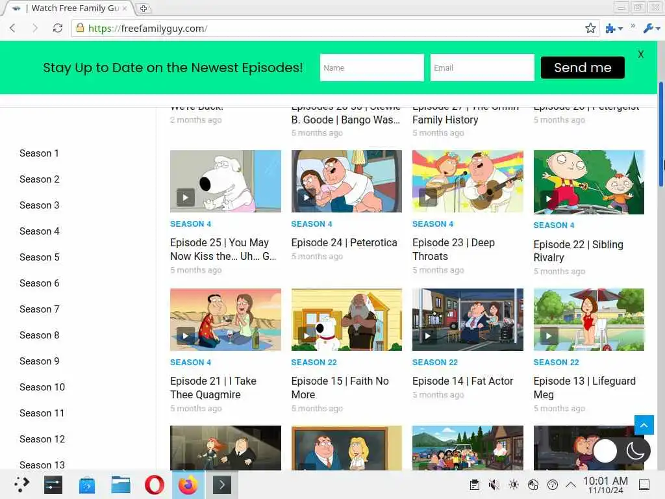Screen dimensions: 665x499
Task: Open Season 13 from sidebar
Action: tap(42, 465)
